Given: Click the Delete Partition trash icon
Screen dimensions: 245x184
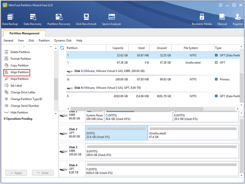Looking at the screenshot, I should point(6,52).
